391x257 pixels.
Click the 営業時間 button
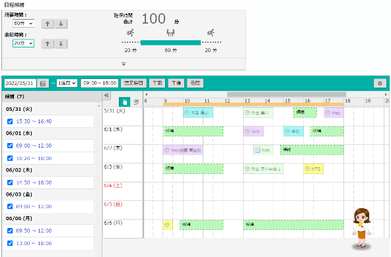[x=133, y=83]
